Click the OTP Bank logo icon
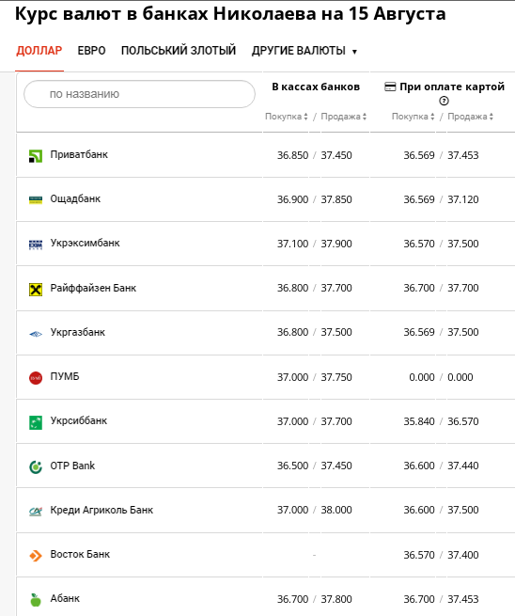 pyautogui.click(x=36, y=466)
